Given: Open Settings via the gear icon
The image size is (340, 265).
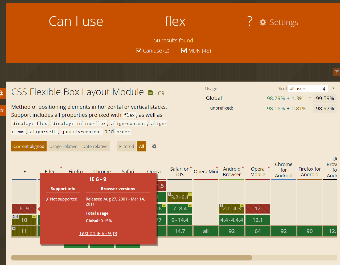Looking at the screenshot, I should click(x=263, y=22).
